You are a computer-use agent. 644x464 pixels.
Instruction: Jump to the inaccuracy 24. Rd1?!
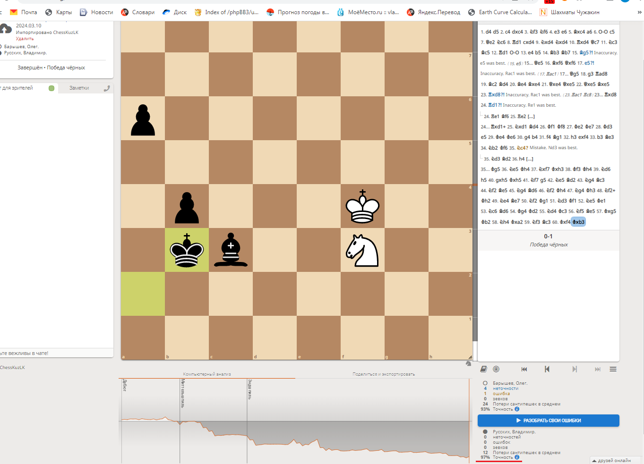[x=495, y=105]
